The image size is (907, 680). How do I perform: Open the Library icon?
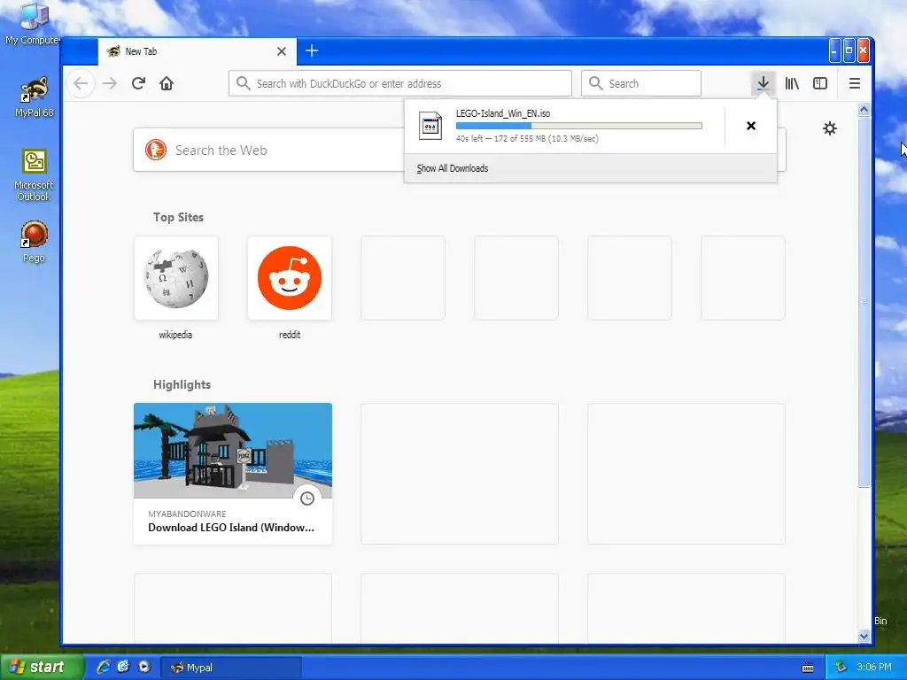pyautogui.click(x=792, y=83)
